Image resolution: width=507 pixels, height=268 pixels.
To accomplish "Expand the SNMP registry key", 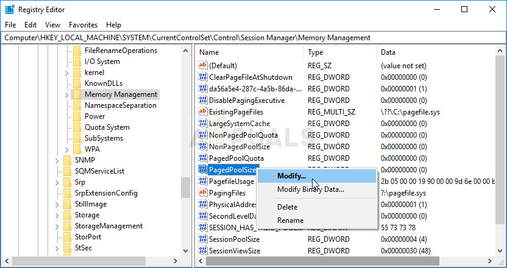I will pos(57,160).
